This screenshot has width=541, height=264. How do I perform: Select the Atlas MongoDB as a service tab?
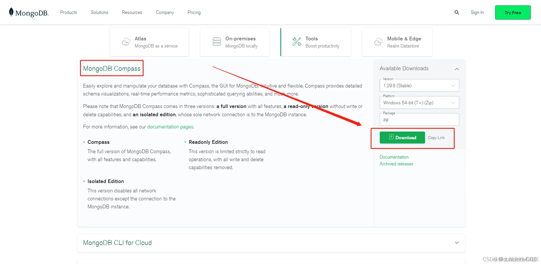[149, 42]
